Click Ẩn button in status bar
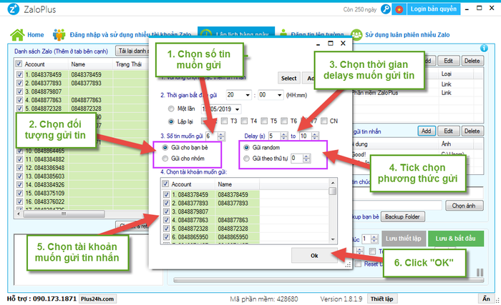 coord(486,299)
